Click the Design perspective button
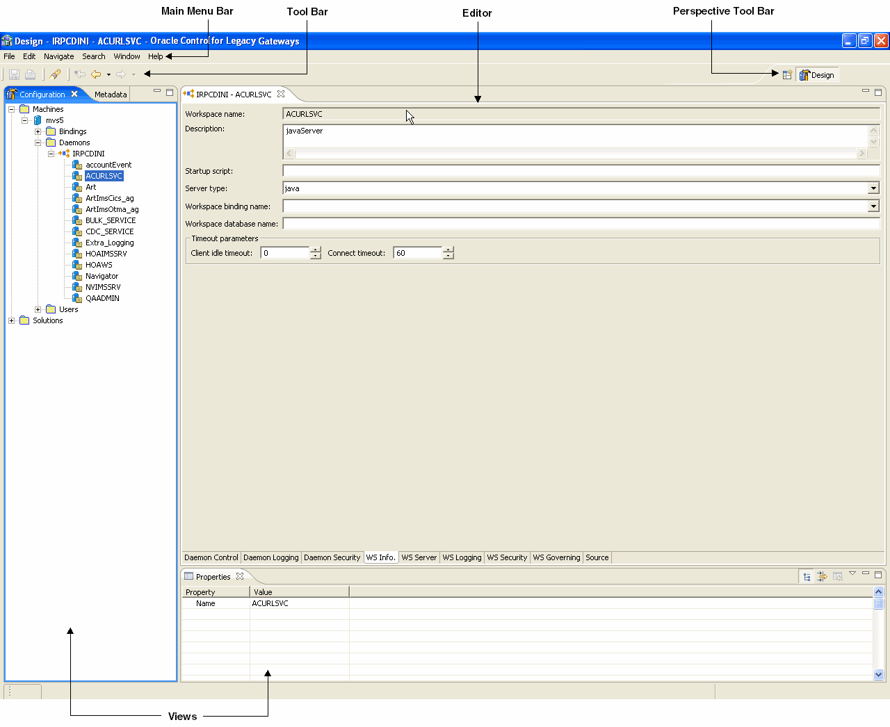This screenshot has width=890, height=727. tap(817, 75)
